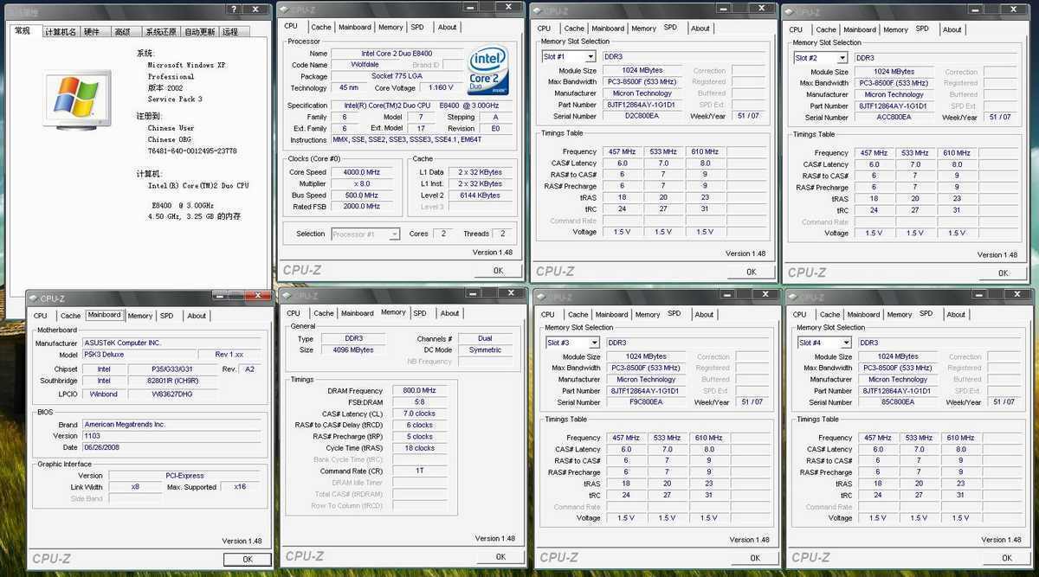Open the Slot #2 memory slot dropdown
The height and width of the screenshot is (577, 1039).
click(842, 58)
